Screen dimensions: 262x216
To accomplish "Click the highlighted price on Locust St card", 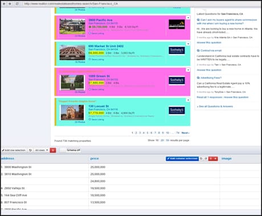I will 96,113.
